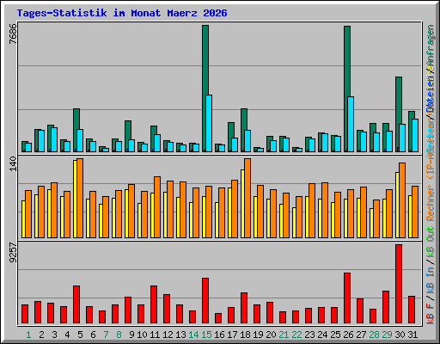Click the green Anfragen bar for day 18
Screen dimensions: 440x344
pos(244,130)
